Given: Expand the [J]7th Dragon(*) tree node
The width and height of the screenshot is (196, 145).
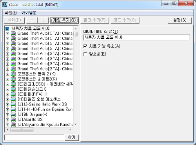Looking at the screenshot, I should pyautogui.click(x=7, y=115).
